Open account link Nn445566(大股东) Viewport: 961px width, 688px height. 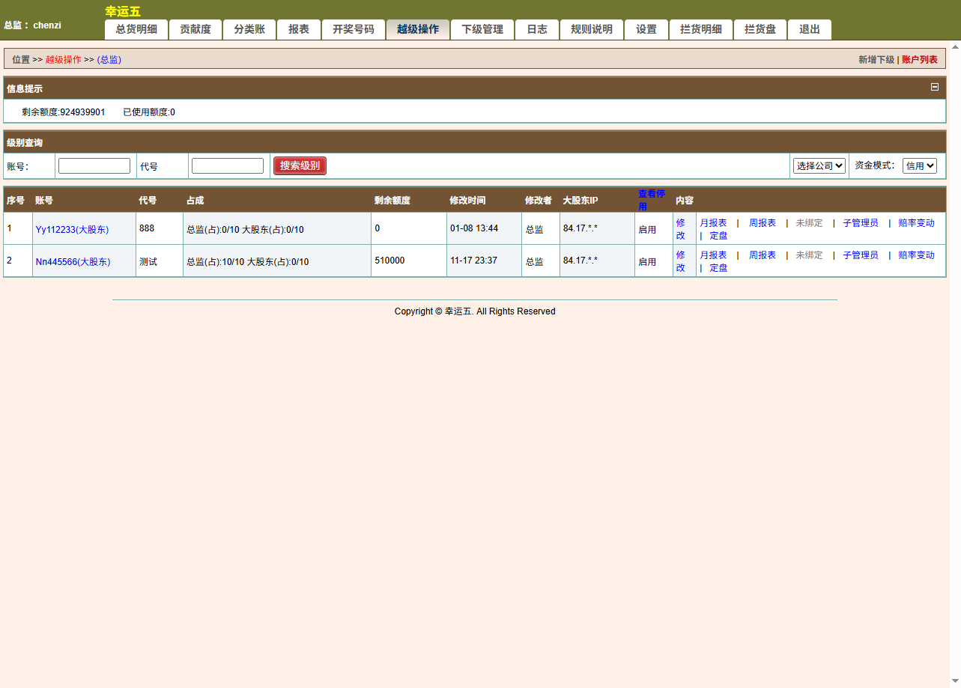tap(73, 261)
